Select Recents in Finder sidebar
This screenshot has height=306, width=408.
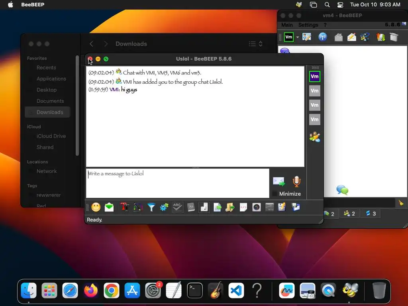(46, 68)
